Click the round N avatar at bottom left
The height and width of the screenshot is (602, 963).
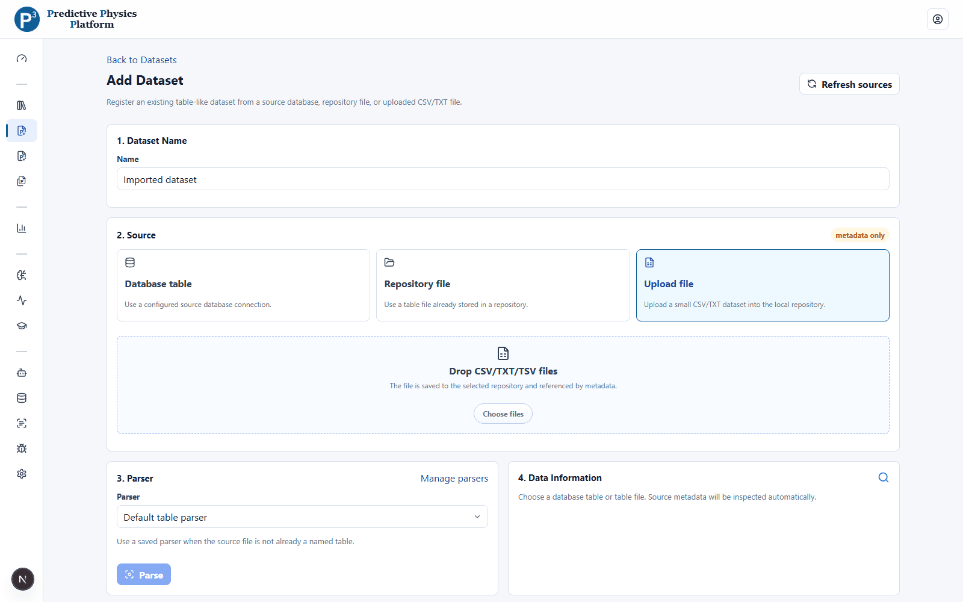pos(23,579)
